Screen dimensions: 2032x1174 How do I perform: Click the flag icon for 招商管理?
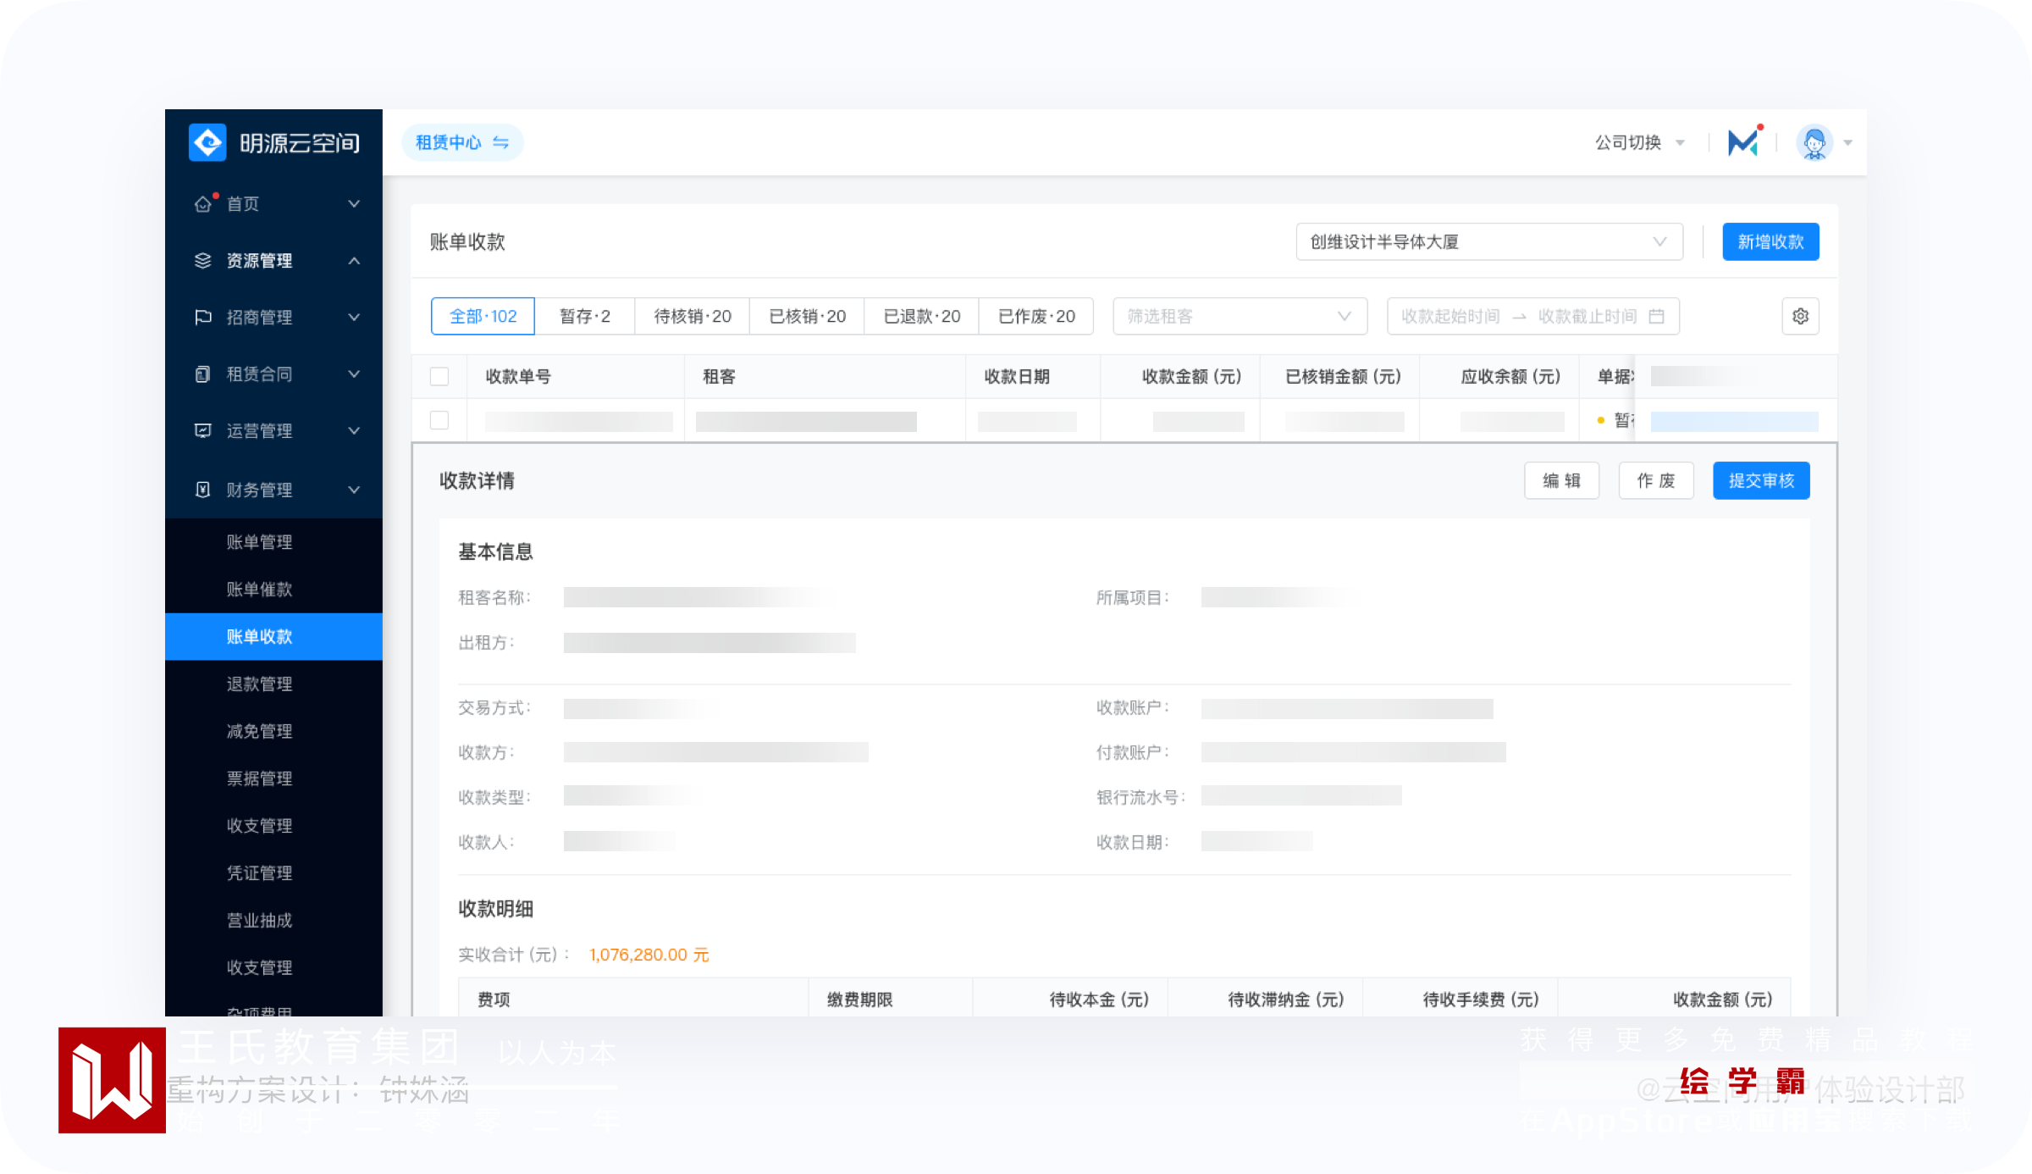point(203,318)
